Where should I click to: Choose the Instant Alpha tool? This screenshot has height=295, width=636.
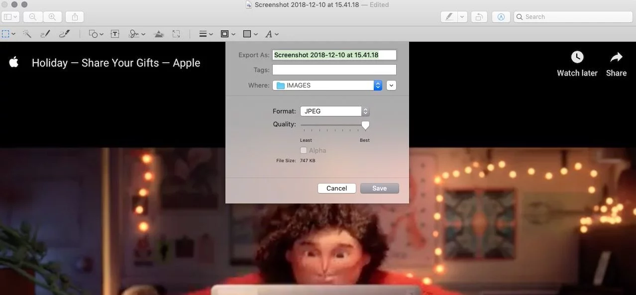coord(27,34)
